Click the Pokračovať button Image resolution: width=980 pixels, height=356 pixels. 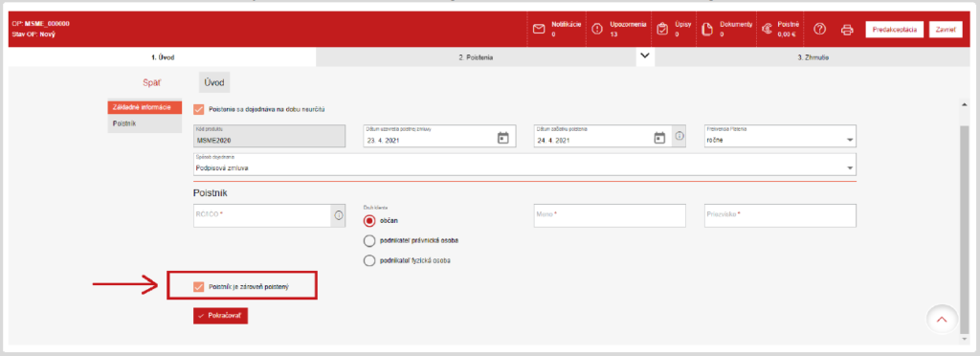[x=221, y=316]
